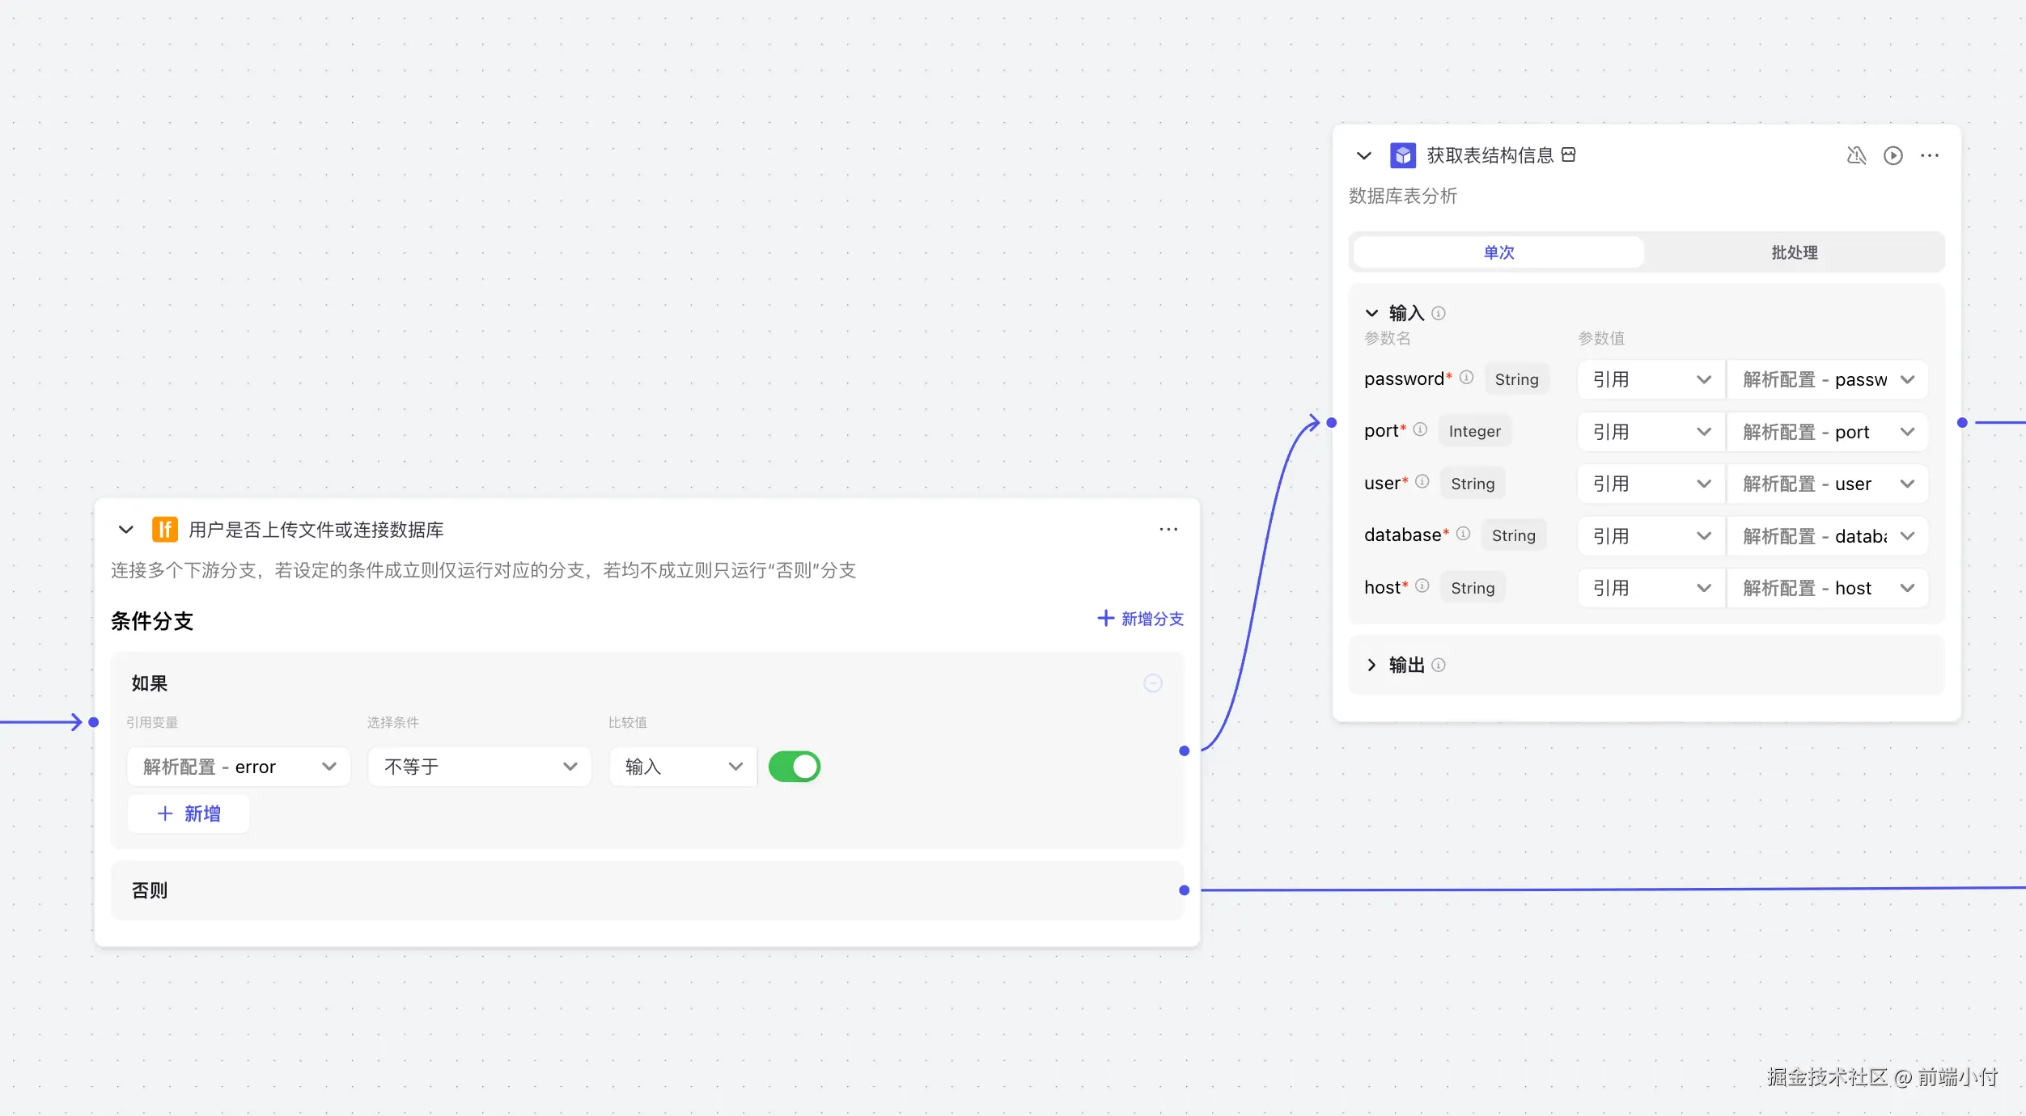
Task: Toggle the green comparison value switch off
Action: coord(794,767)
